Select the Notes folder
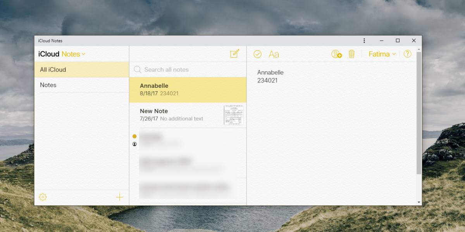Viewport: 465px width, 232px height. coord(82,85)
